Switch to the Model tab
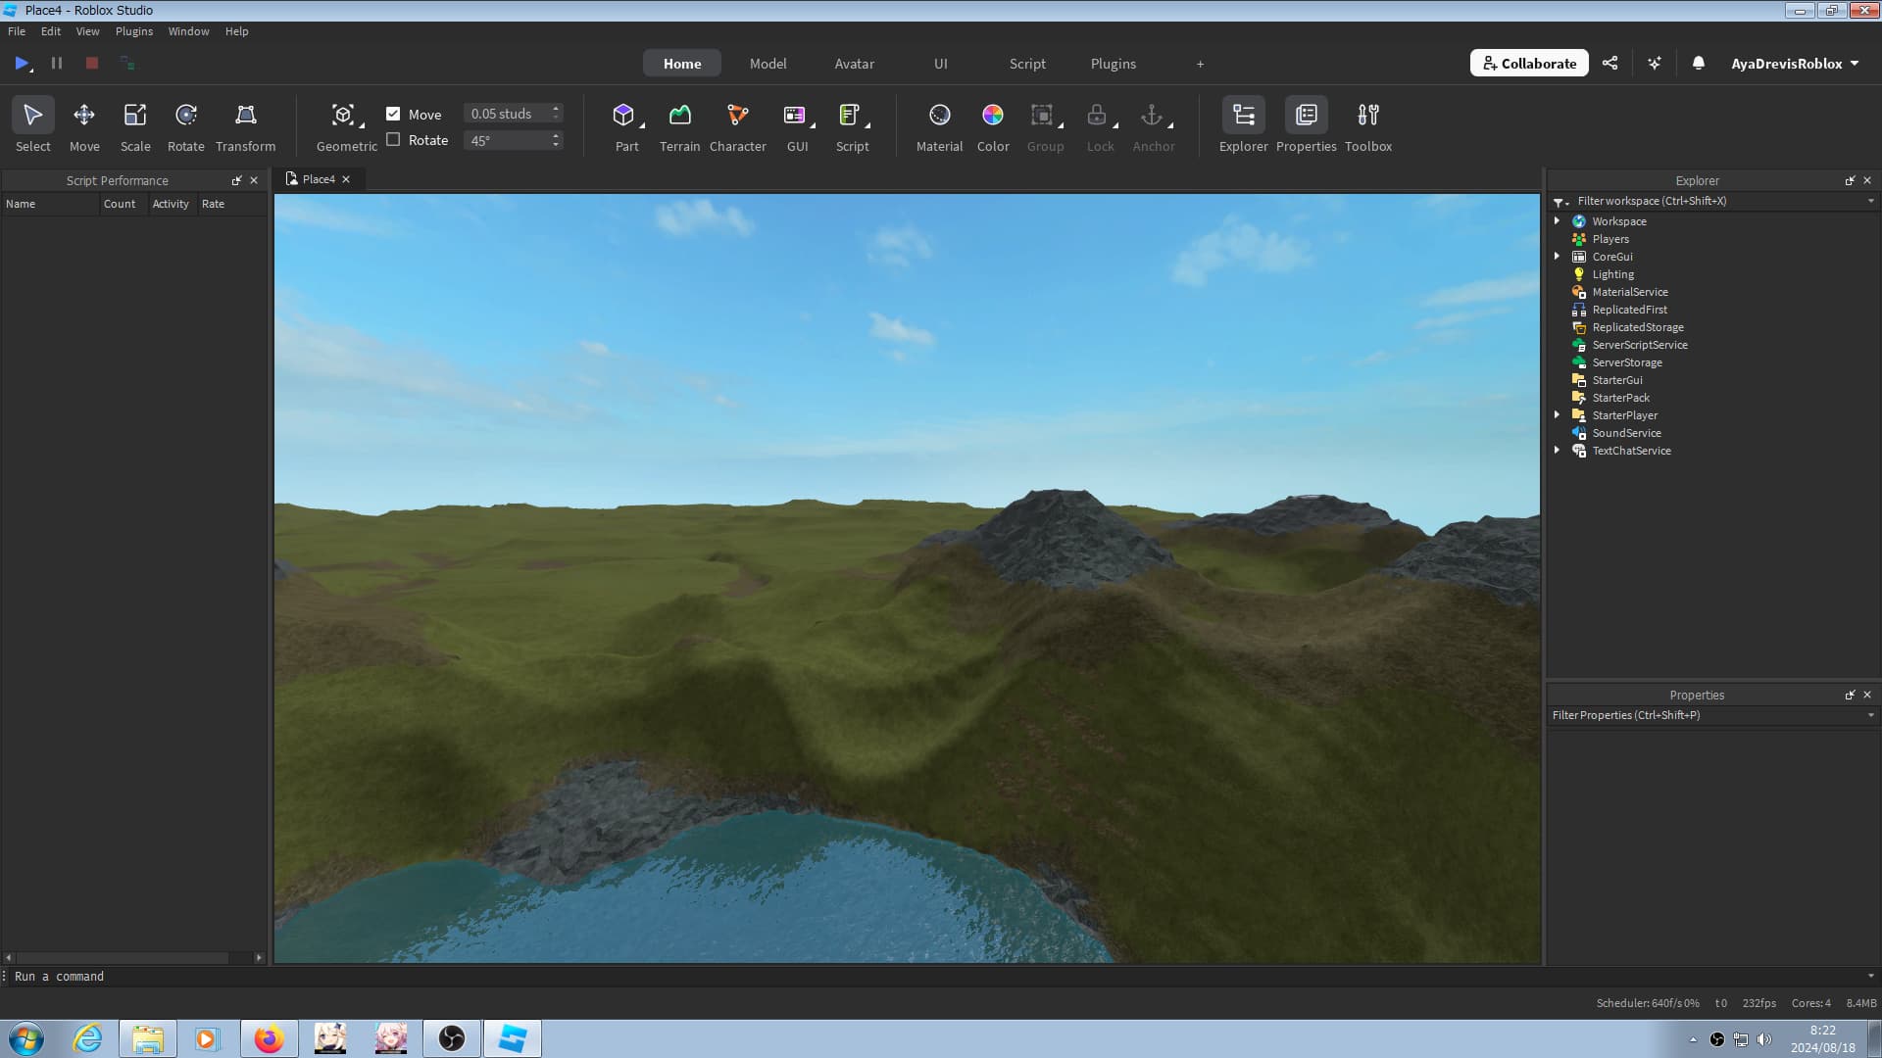Viewport: 1882px width, 1058px height. [768, 63]
